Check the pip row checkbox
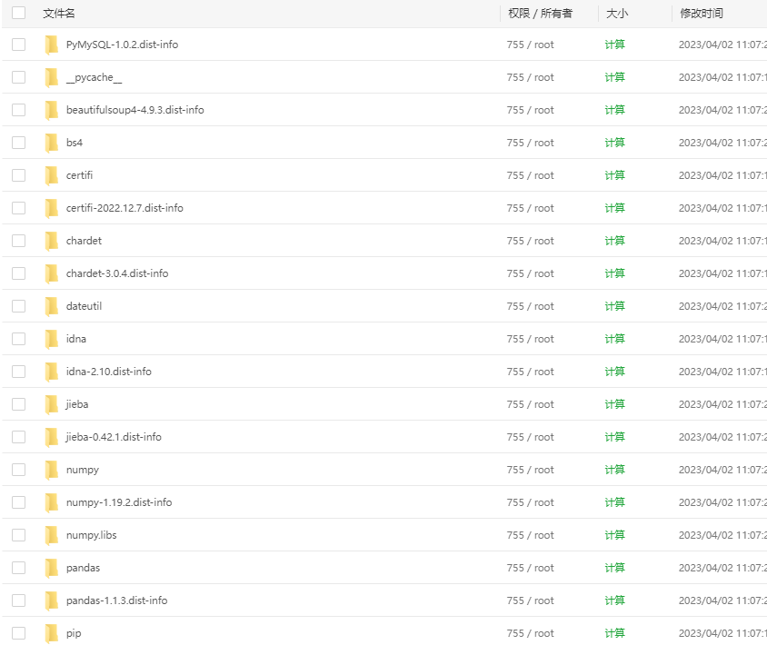This screenshot has height=645, width=767. pyautogui.click(x=18, y=633)
